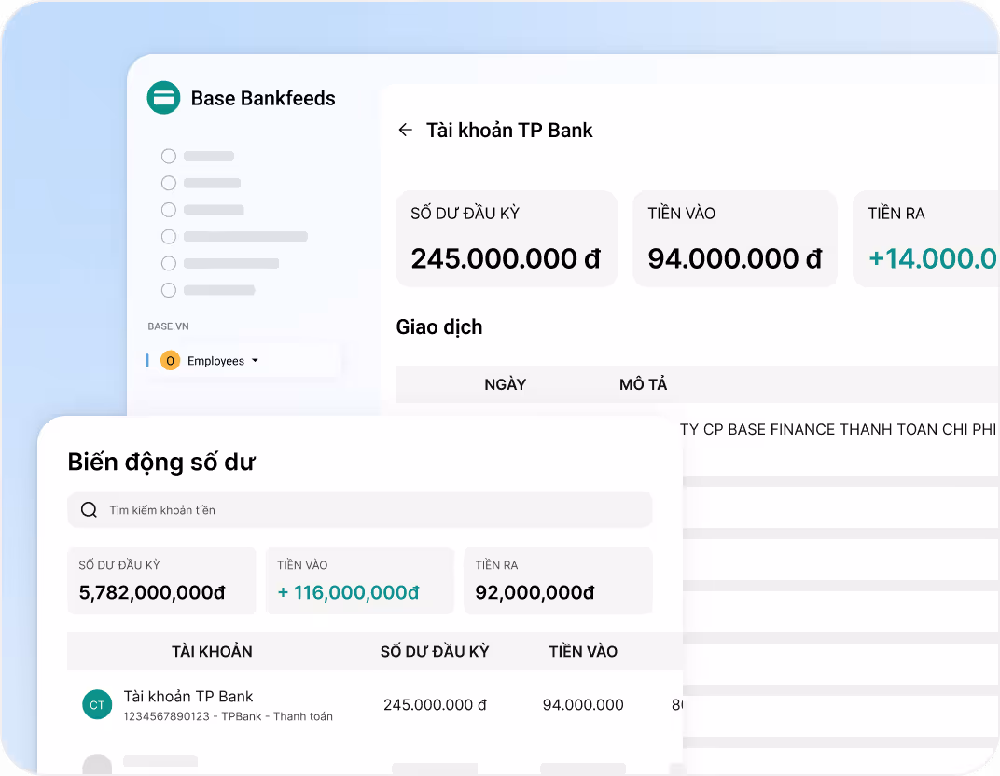The width and height of the screenshot is (1000, 776).
Task: Sort by the MÔ TẢ column header
Action: click(643, 384)
